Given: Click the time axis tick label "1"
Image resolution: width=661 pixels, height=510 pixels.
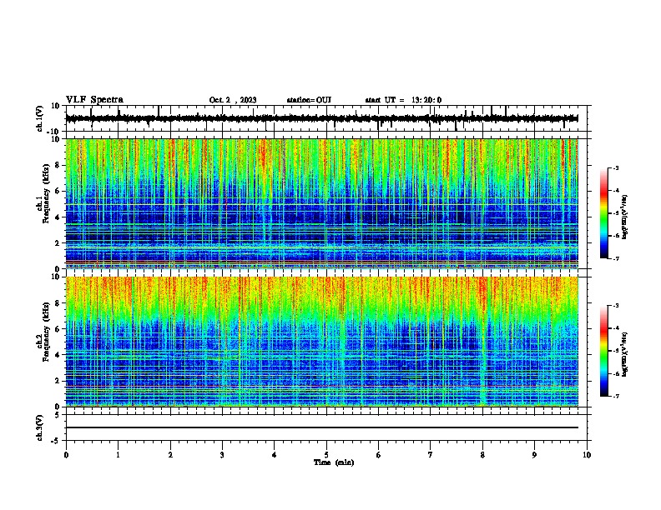Looking at the screenshot, I should tap(118, 455).
